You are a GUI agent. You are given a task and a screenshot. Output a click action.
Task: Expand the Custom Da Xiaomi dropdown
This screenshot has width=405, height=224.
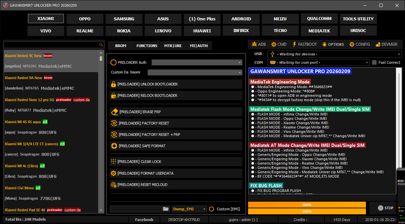click(x=240, y=72)
